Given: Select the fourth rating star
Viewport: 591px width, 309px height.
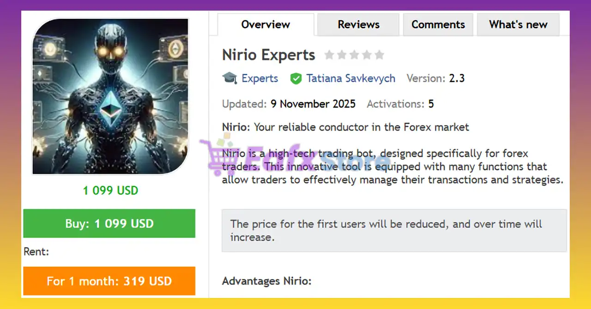Looking at the screenshot, I should click(x=367, y=55).
